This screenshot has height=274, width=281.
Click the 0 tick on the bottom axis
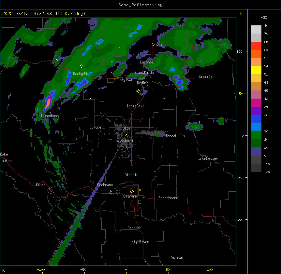point(126,270)
